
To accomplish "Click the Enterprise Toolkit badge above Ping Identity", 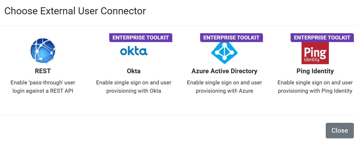I will (x=322, y=38).
